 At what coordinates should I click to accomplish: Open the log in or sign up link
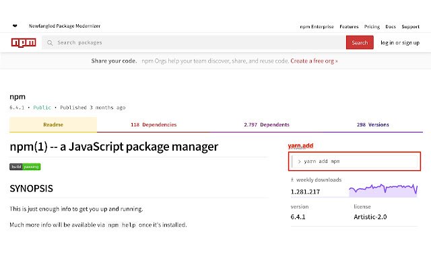400,43
